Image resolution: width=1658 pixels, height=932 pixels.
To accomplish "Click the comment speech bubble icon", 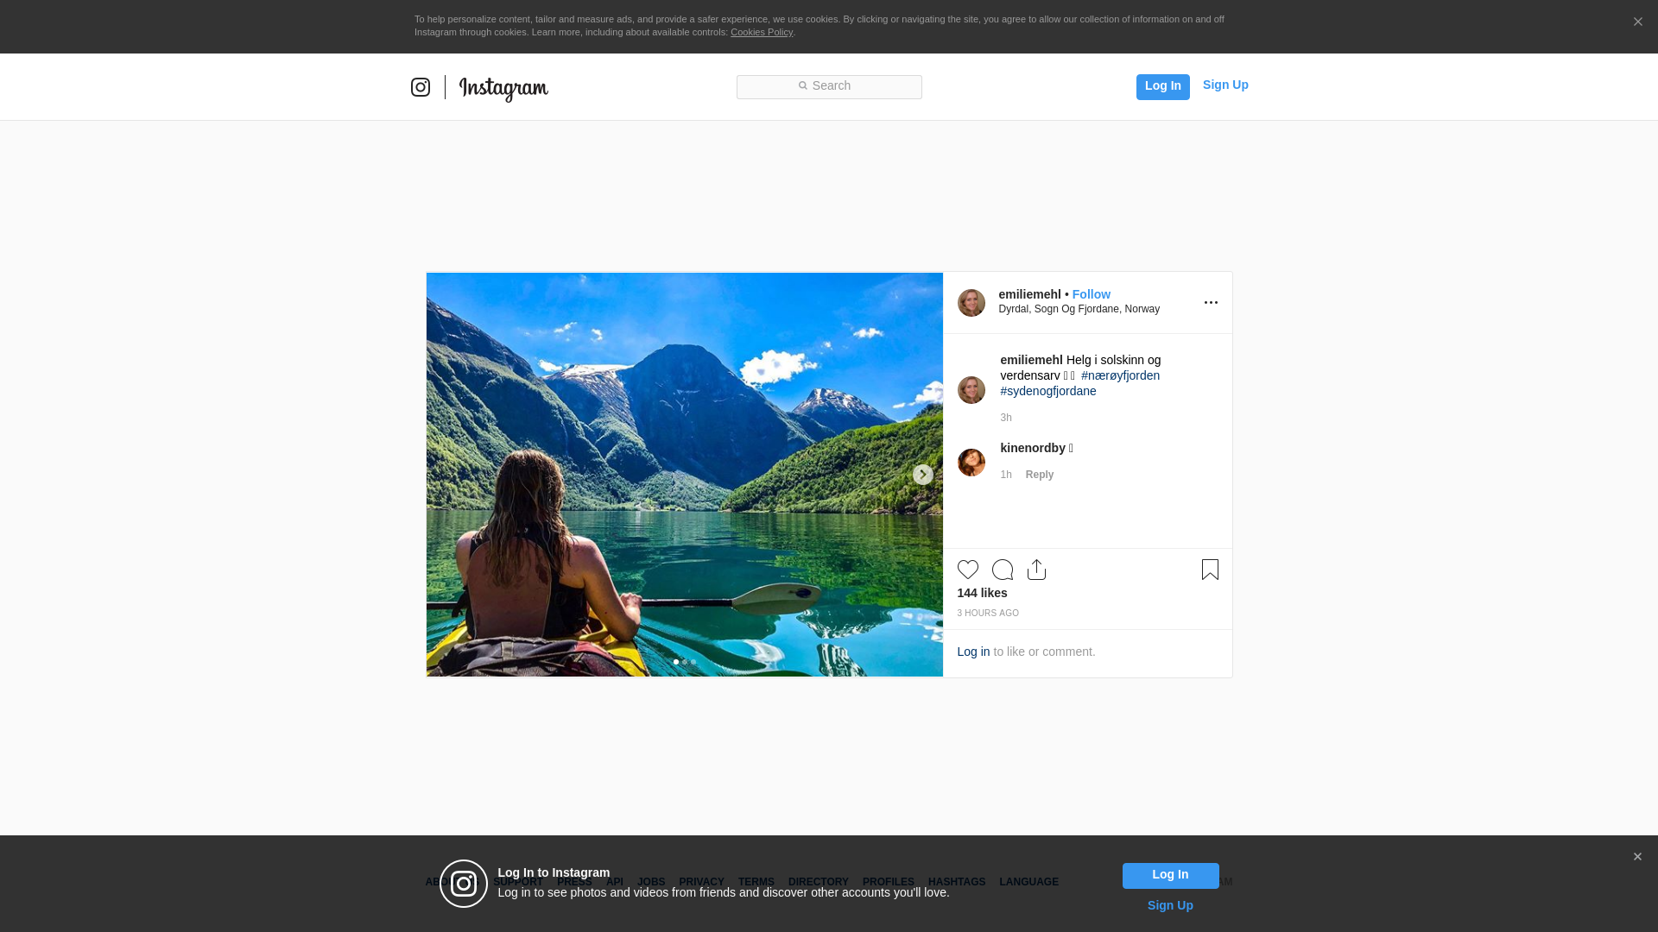I will click(x=1003, y=570).
